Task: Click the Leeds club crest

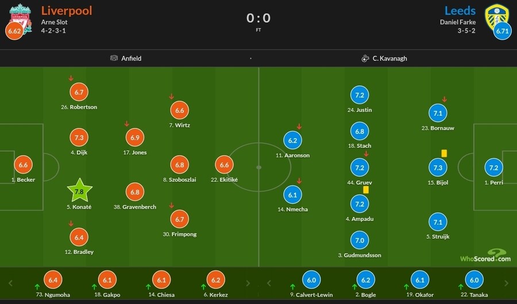Action: (495, 15)
